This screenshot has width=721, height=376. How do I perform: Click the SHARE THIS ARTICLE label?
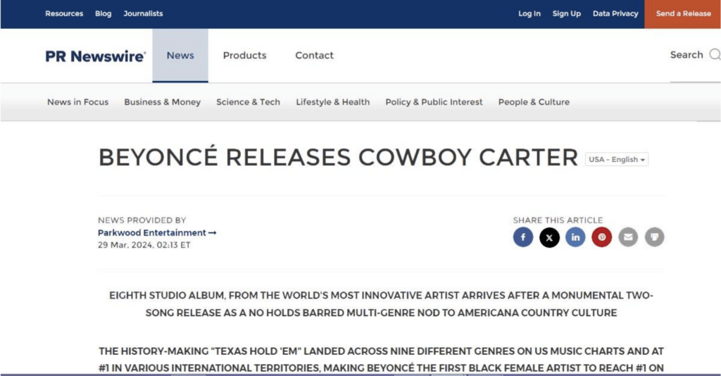pyautogui.click(x=558, y=220)
